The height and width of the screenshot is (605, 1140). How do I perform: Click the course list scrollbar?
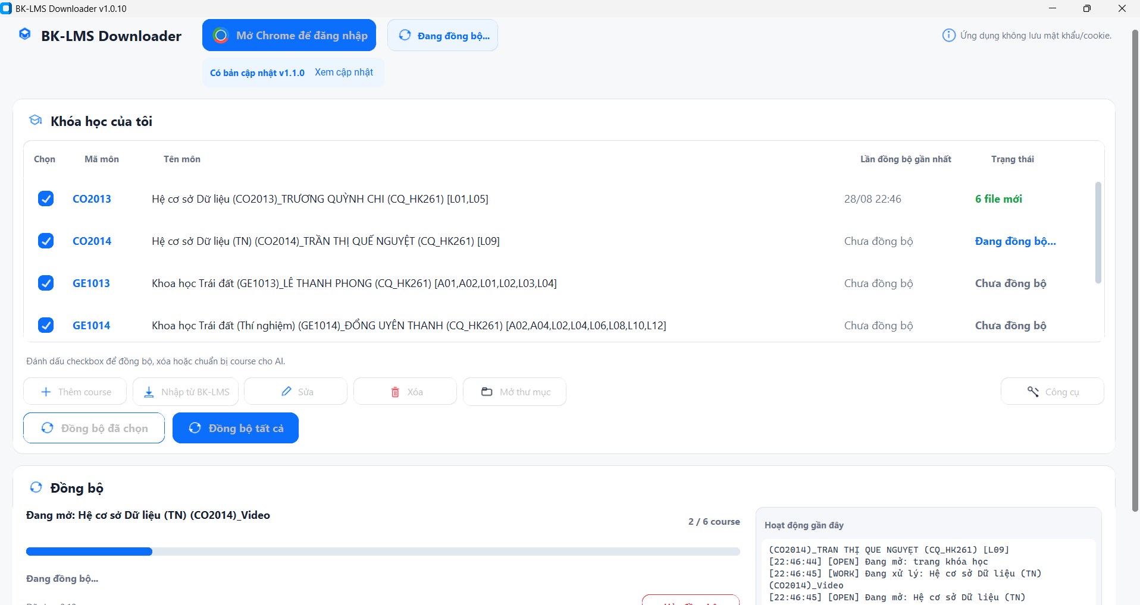click(1098, 232)
